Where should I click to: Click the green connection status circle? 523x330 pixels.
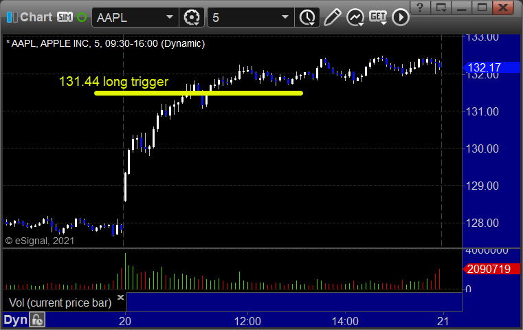point(82,17)
